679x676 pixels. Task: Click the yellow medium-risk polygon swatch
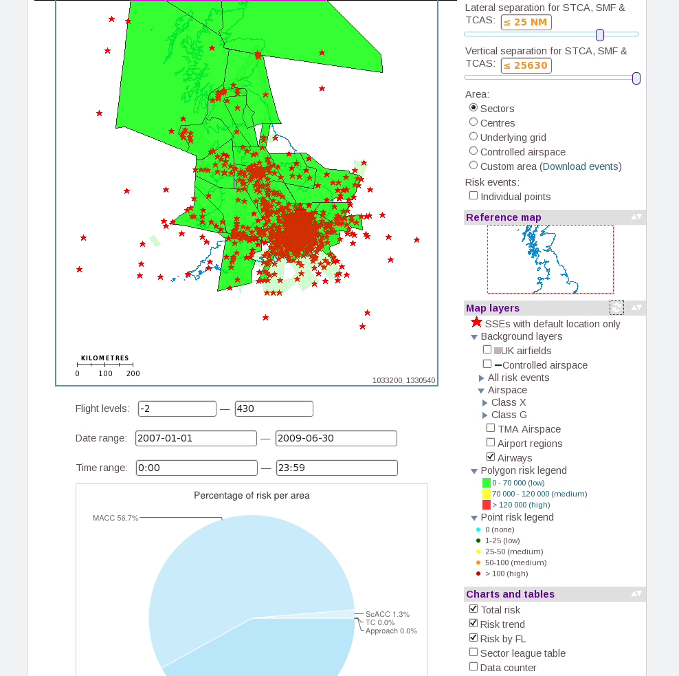coord(487,494)
